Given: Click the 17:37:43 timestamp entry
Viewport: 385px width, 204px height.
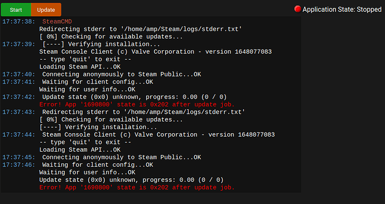Looking at the screenshot, I should (x=18, y=112).
